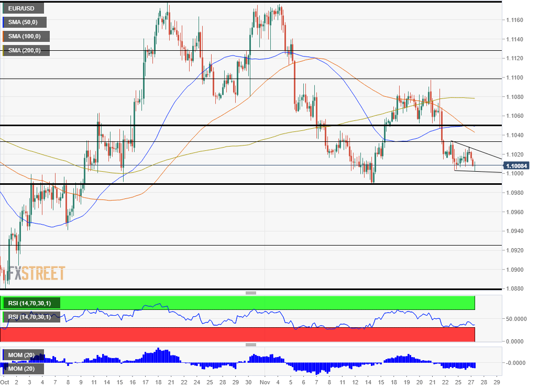This screenshot has width=539, height=389.
Task: Click date 5 on the time axis
Action: tap(291, 382)
